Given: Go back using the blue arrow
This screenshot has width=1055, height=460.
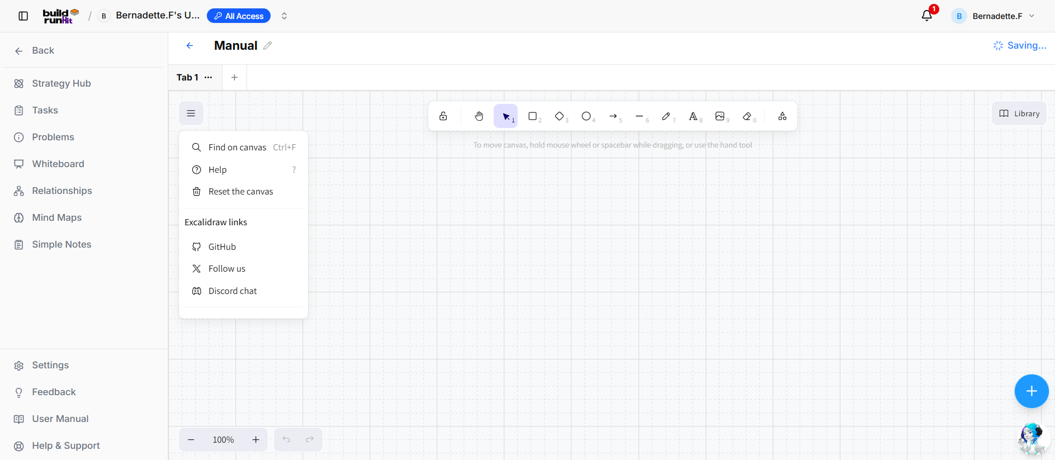Looking at the screenshot, I should click(x=190, y=46).
